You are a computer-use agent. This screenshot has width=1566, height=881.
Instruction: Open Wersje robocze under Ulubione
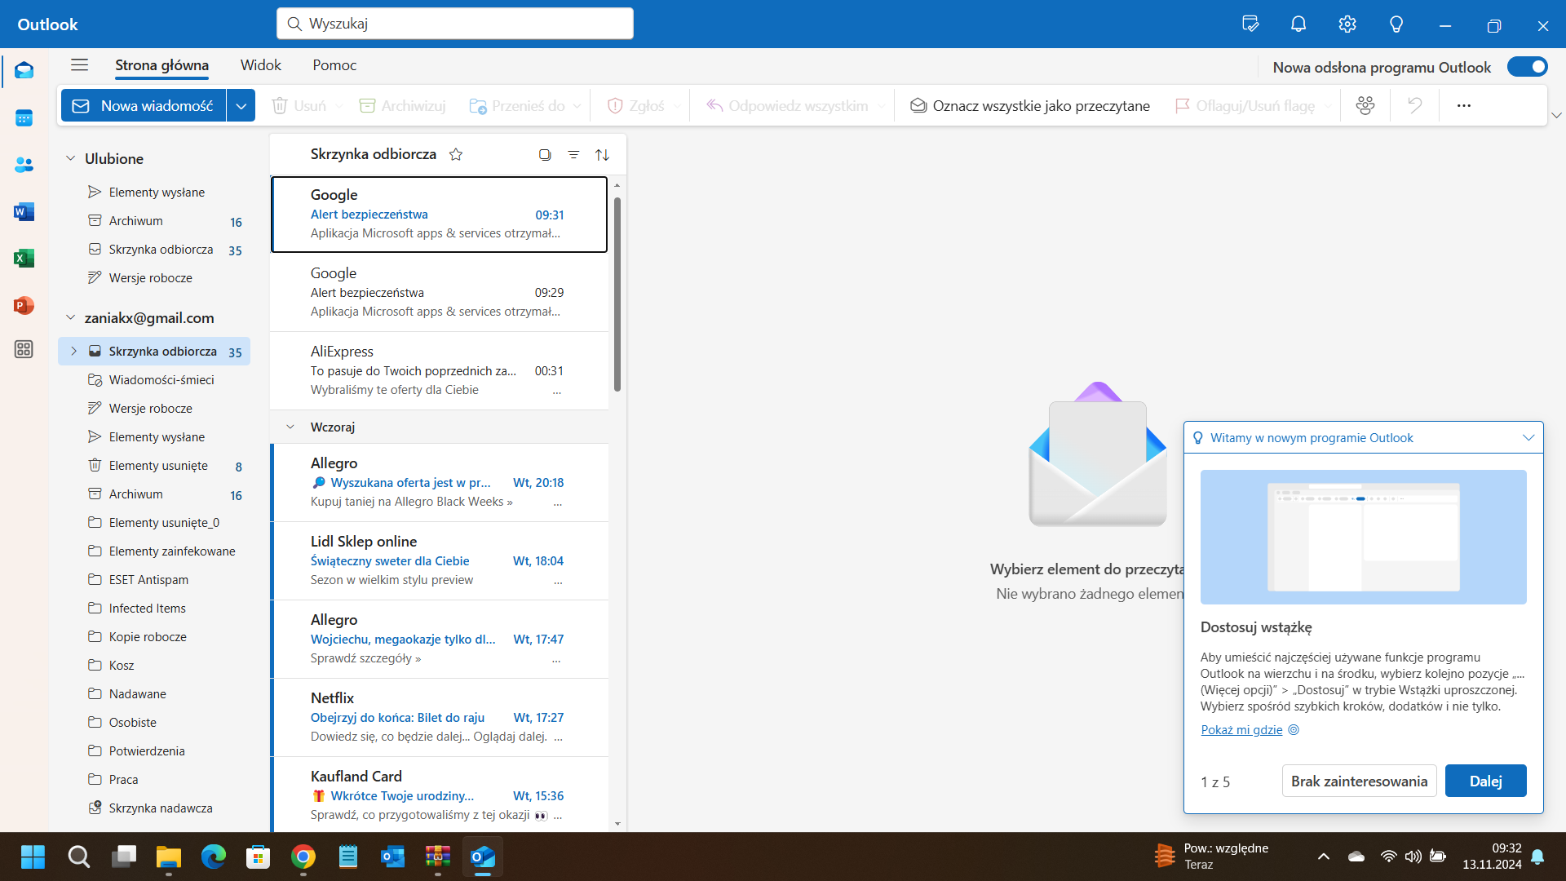pyautogui.click(x=154, y=278)
